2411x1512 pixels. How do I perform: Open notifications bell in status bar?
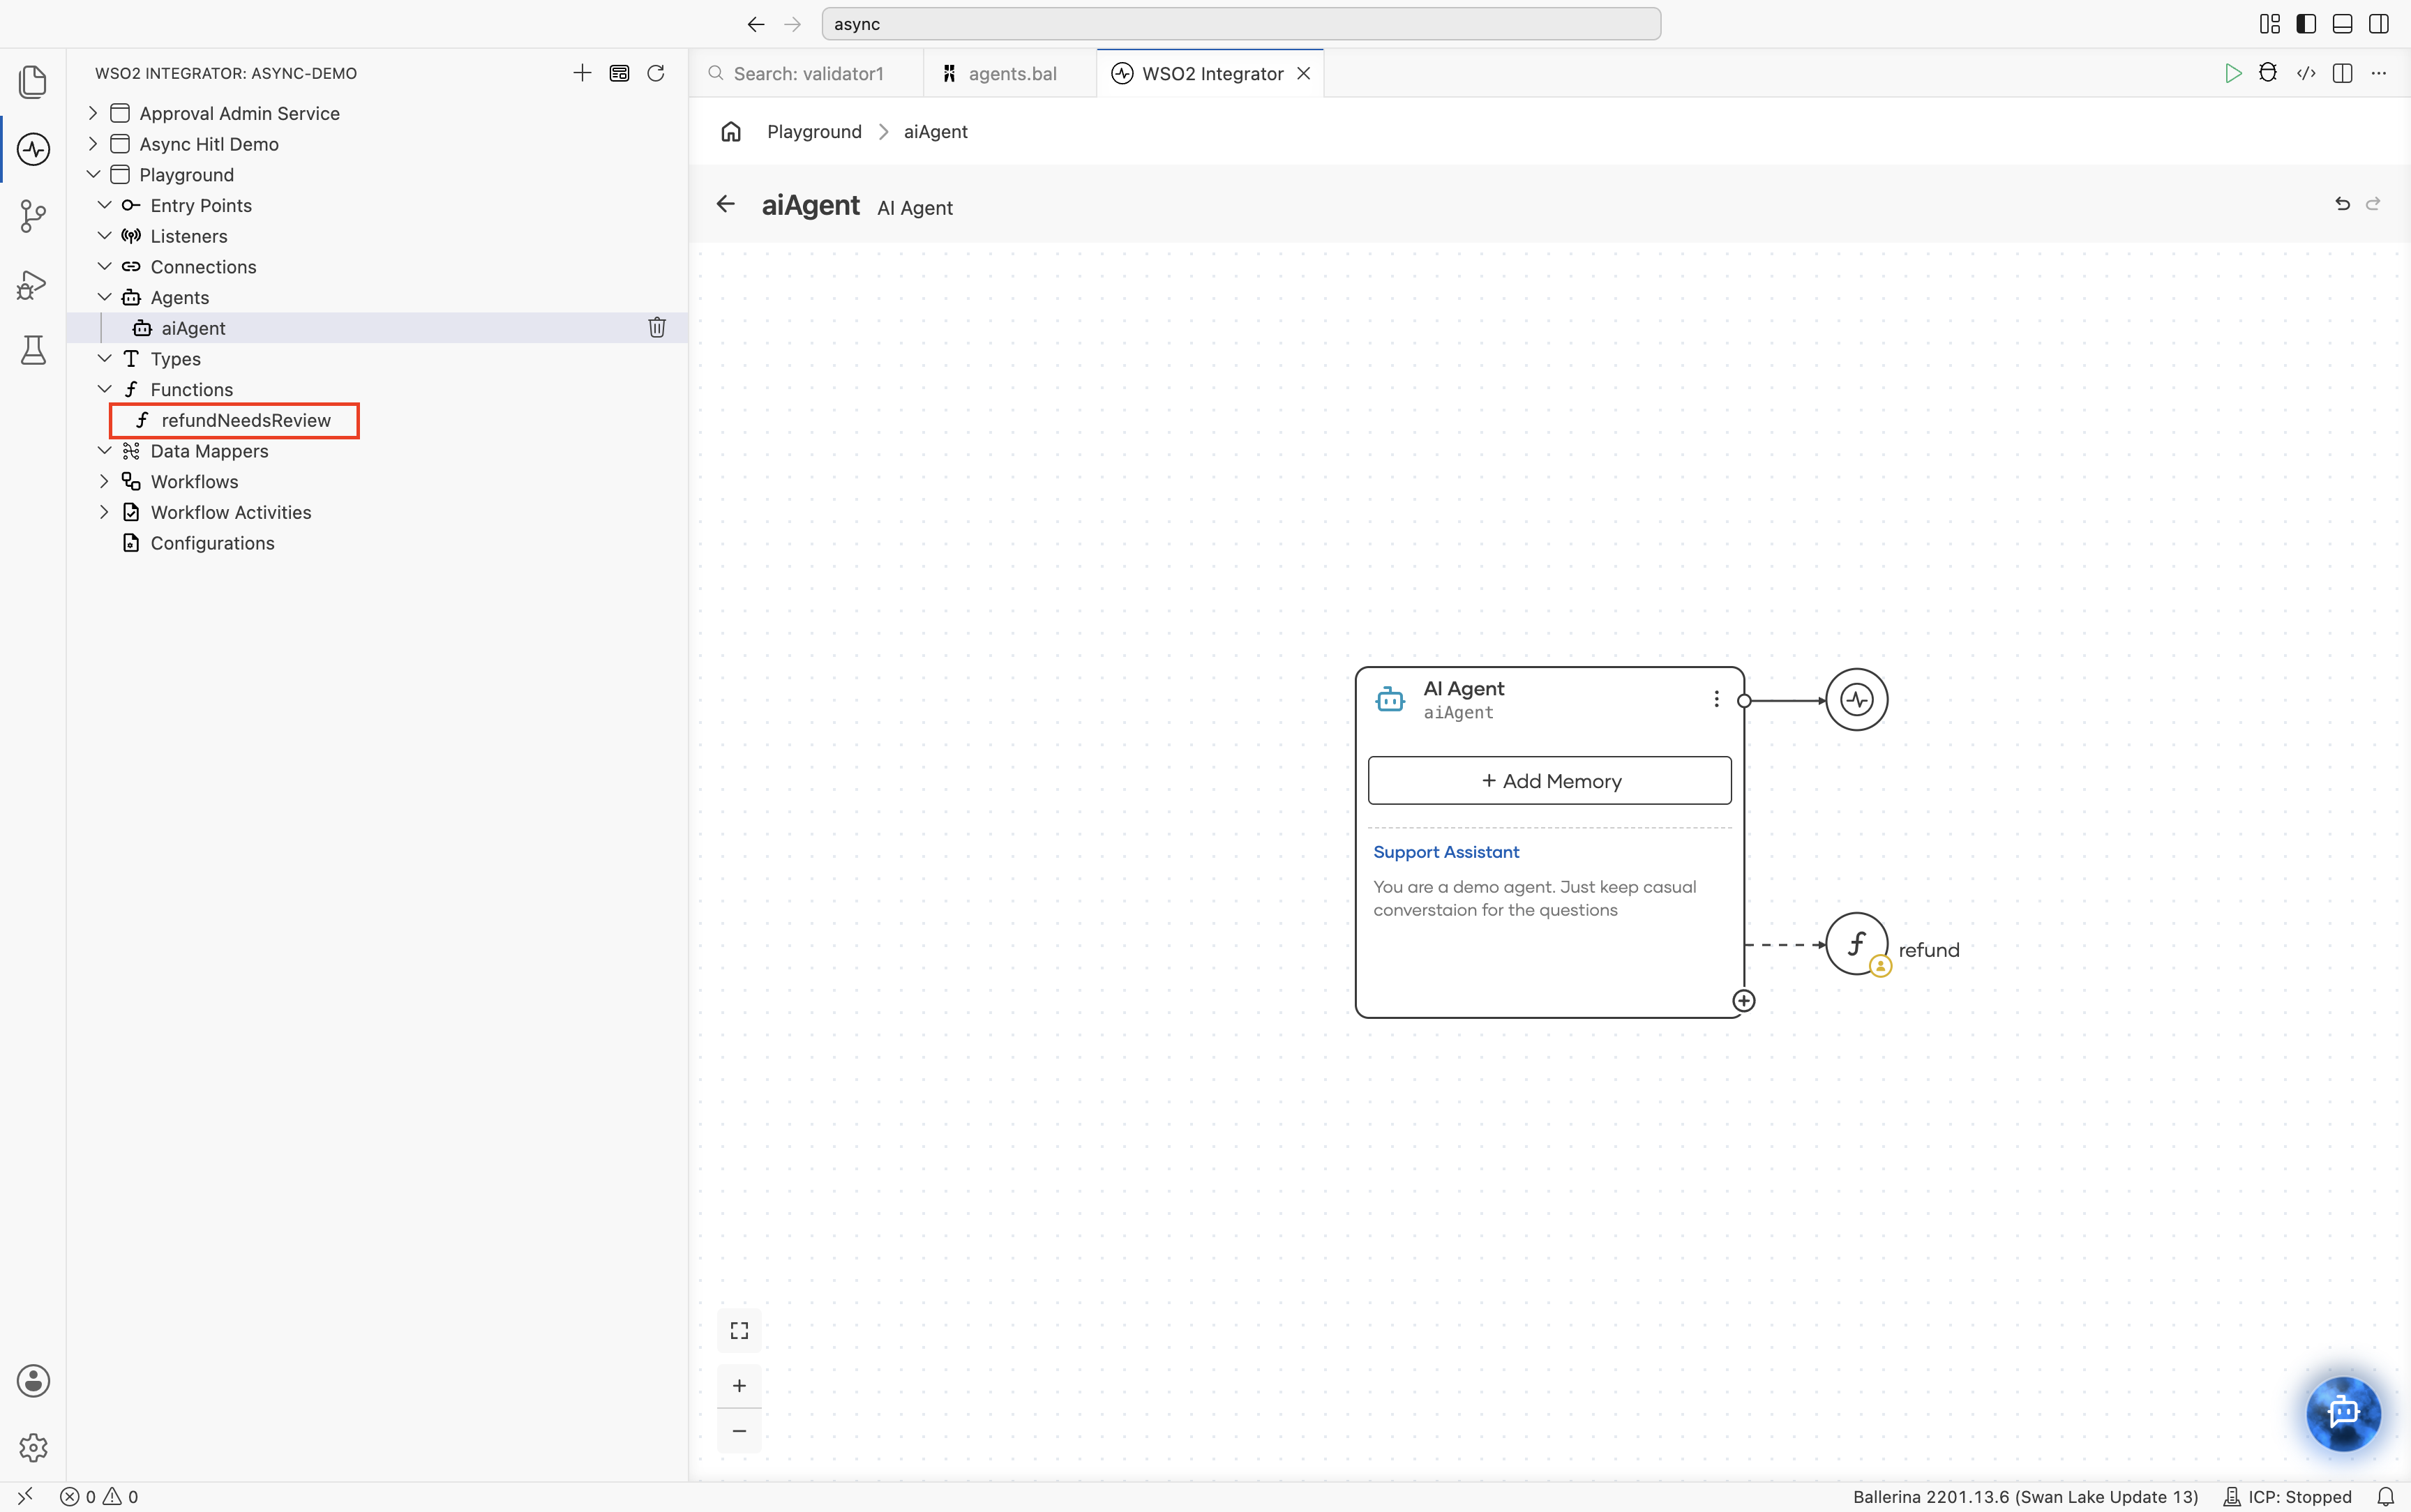click(x=2386, y=1497)
